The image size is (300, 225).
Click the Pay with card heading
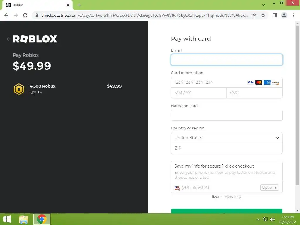pyautogui.click(x=191, y=39)
